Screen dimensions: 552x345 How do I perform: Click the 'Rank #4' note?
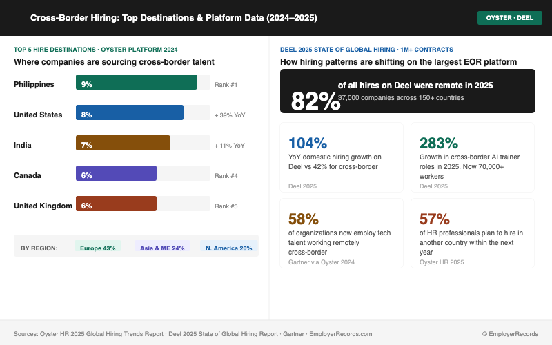pyautogui.click(x=226, y=176)
